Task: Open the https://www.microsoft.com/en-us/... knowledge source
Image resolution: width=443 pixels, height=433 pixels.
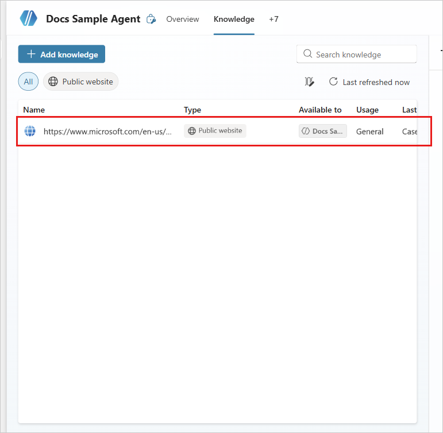Action: click(x=107, y=132)
